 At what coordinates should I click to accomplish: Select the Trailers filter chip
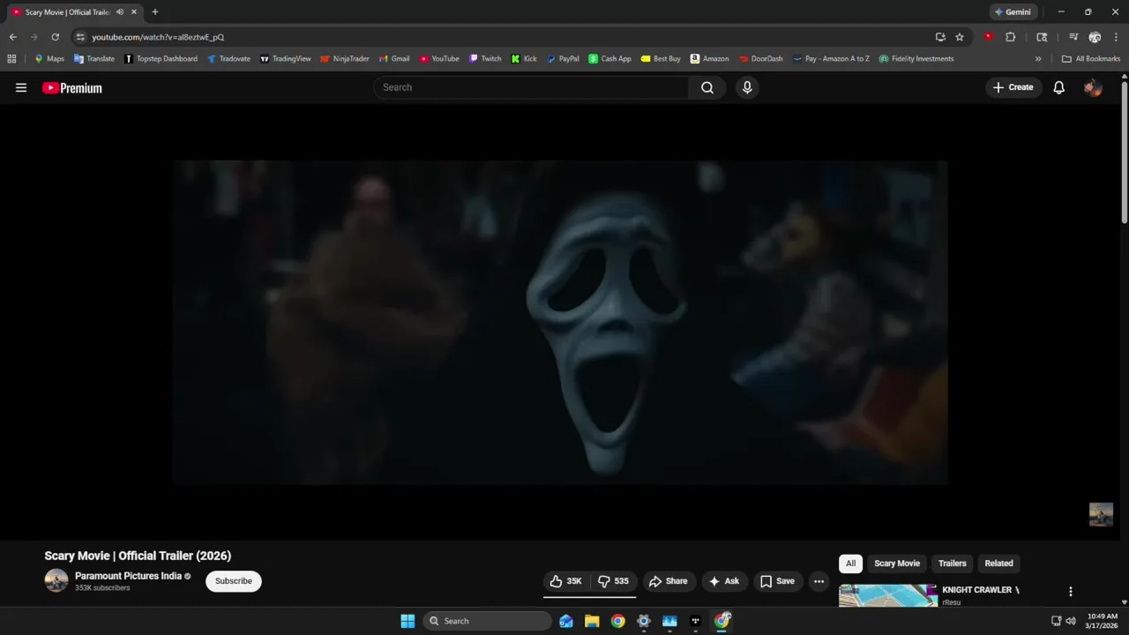click(953, 564)
